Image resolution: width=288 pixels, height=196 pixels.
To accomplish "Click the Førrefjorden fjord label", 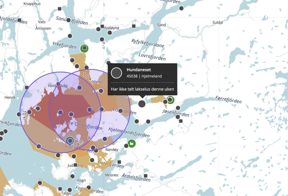I will point(228,99).
